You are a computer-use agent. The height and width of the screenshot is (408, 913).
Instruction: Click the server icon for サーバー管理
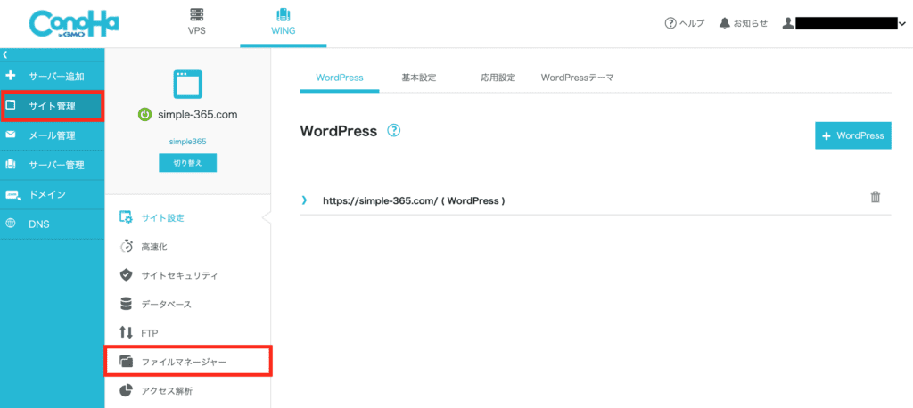pos(10,165)
